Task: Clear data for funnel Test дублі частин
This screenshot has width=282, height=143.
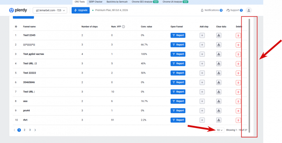Action: [219, 54]
